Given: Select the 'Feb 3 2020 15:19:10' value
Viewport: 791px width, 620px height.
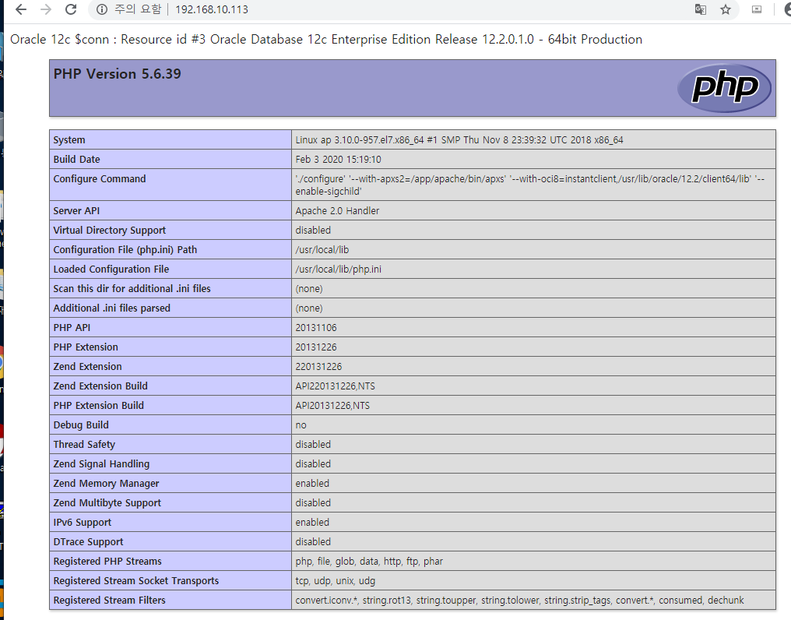Looking at the screenshot, I should tap(339, 160).
